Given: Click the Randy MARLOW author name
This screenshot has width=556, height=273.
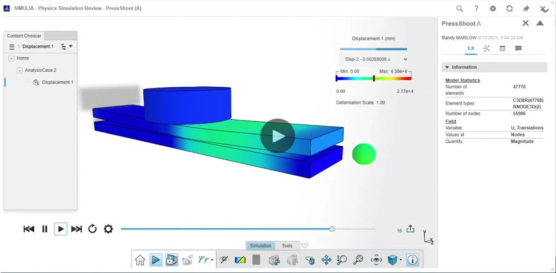Looking at the screenshot, I should (x=459, y=38).
